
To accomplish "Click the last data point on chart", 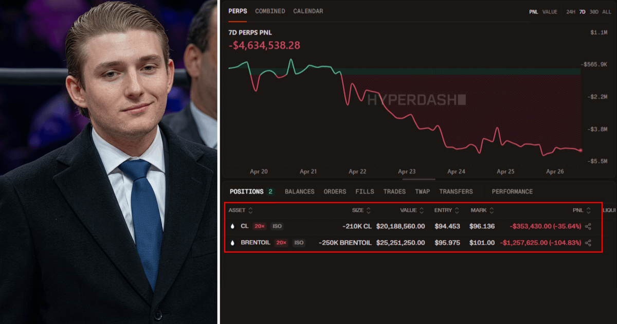I will click(x=580, y=150).
